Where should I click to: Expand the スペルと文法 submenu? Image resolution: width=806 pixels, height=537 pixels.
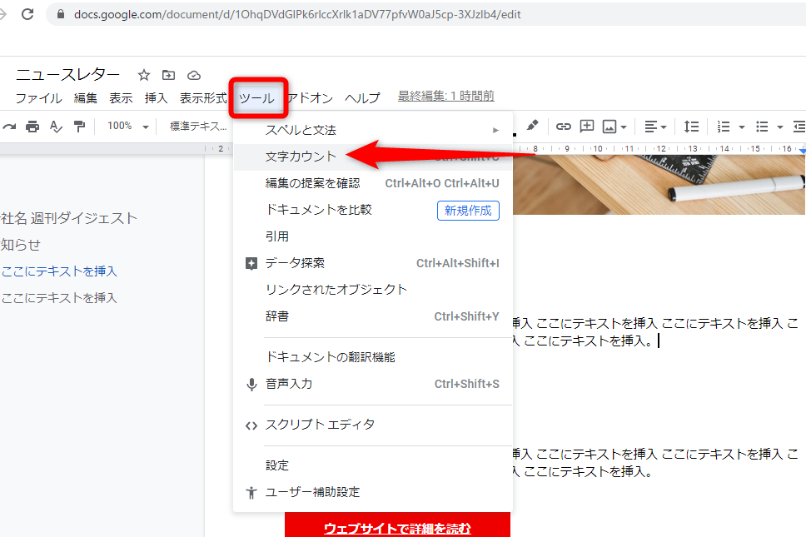[373, 130]
